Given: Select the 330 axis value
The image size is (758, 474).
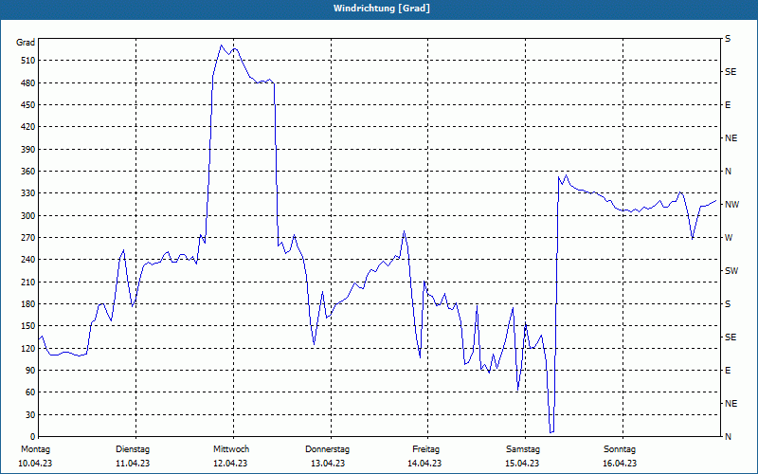Looking at the screenshot, I should tap(27, 193).
